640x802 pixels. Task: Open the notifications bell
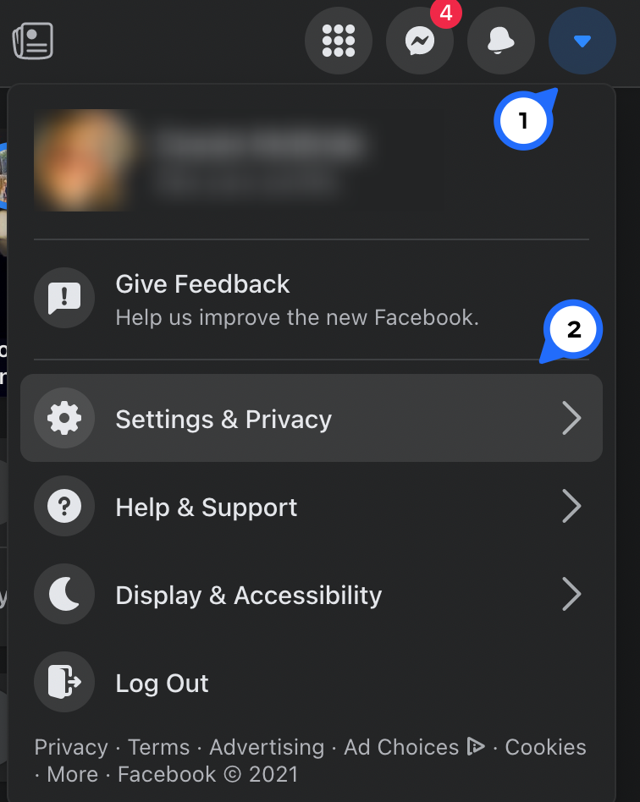coord(501,41)
